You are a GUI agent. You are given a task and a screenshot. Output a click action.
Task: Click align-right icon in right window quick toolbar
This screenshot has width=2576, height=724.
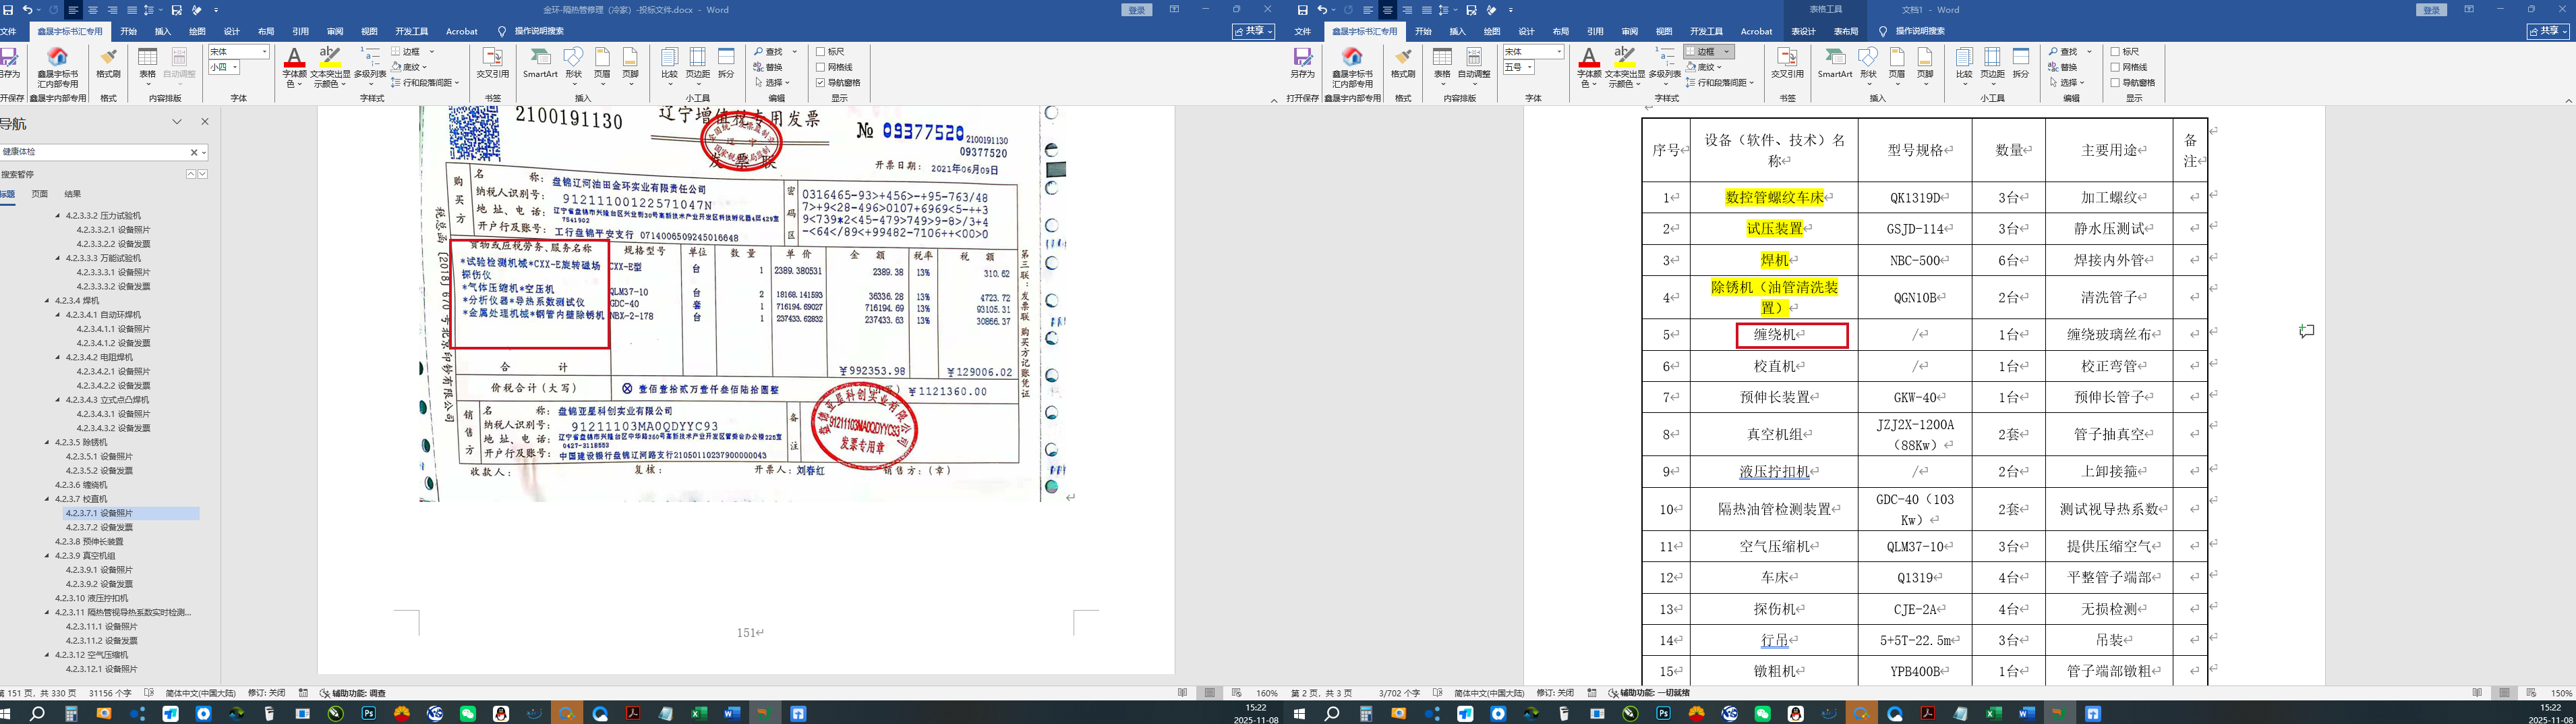tap(1407, 10)
